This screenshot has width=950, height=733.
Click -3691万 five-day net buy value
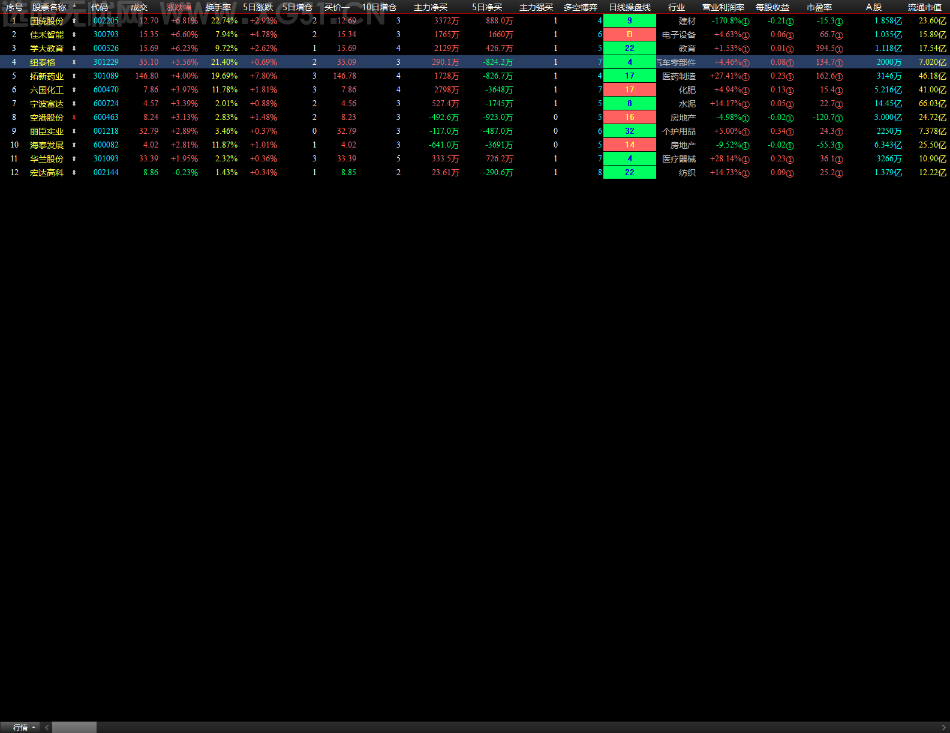[x=498, y=145]
